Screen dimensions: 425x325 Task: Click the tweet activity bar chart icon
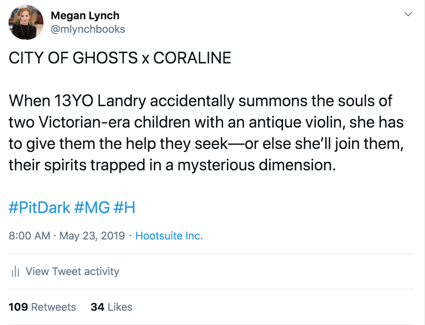15,272
